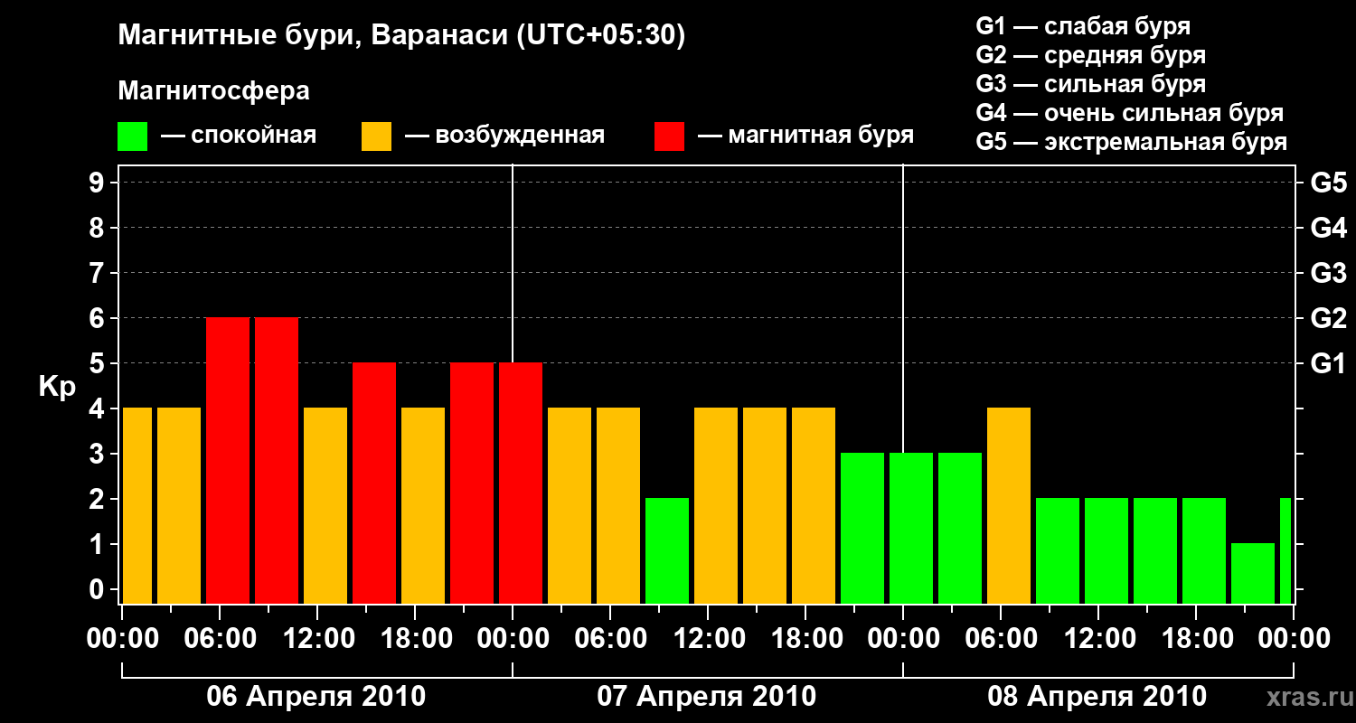Click the right-axis 'G5' label
This screenshot has width=1356, height=723.
(1329, 183)
